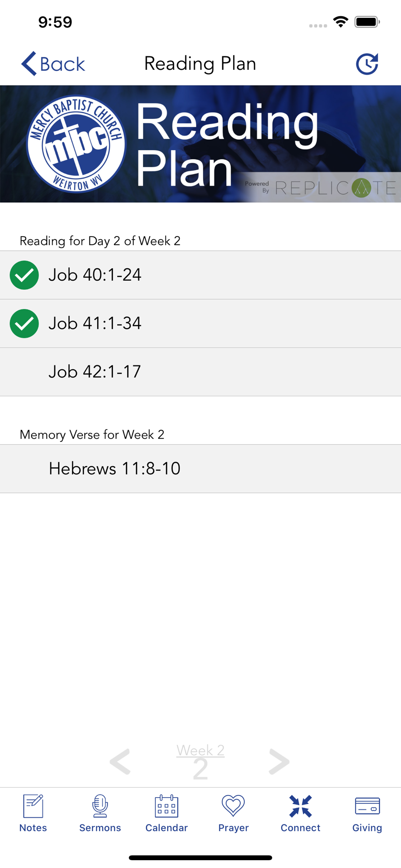Open the Prayer heart icon
The width and height of the screenshot is (401, 868).
coord(233,806)
